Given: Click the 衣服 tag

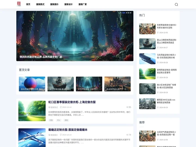Looking at the screenshot, I should (x=51, y=120).
